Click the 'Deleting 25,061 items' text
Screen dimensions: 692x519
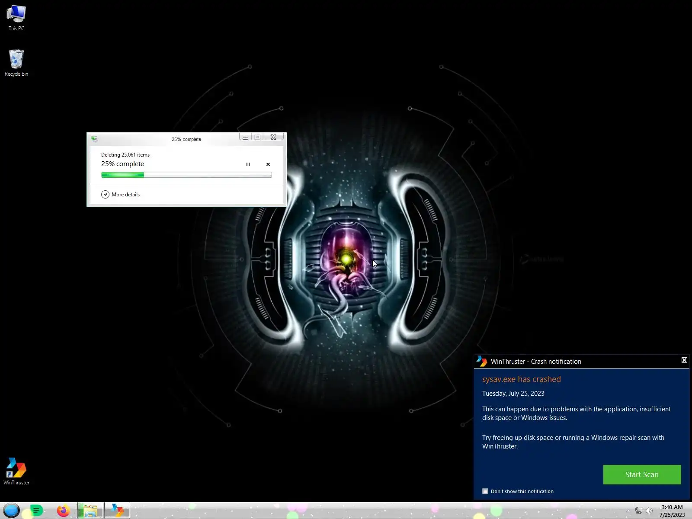(125, 155)
